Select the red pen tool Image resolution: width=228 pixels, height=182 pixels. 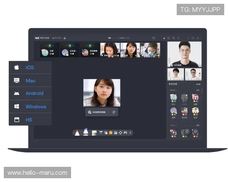[x=77, y=133]
